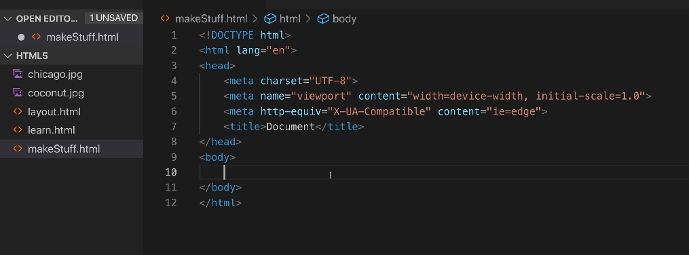The height and width of the screenshot is (255, 689).
Task: Click the closing html tag
Action: [x=221, y=203]
